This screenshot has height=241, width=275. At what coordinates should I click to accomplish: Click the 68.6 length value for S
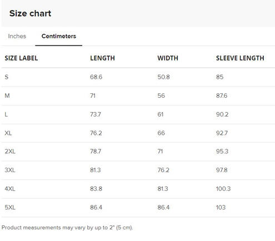click(96, 77)
